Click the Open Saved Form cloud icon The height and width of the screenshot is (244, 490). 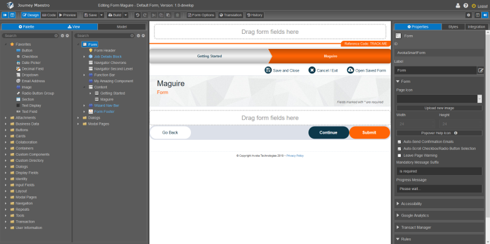coord(351,70)
